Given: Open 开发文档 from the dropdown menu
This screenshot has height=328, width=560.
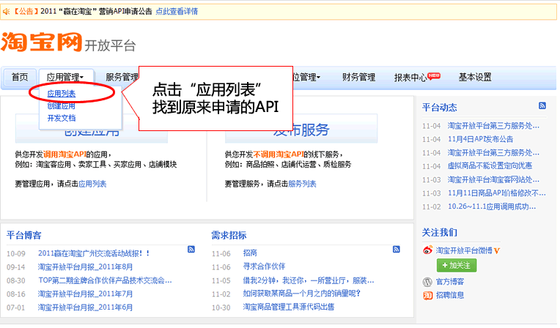Looking at the screenshot, I should tap(62, 118).
